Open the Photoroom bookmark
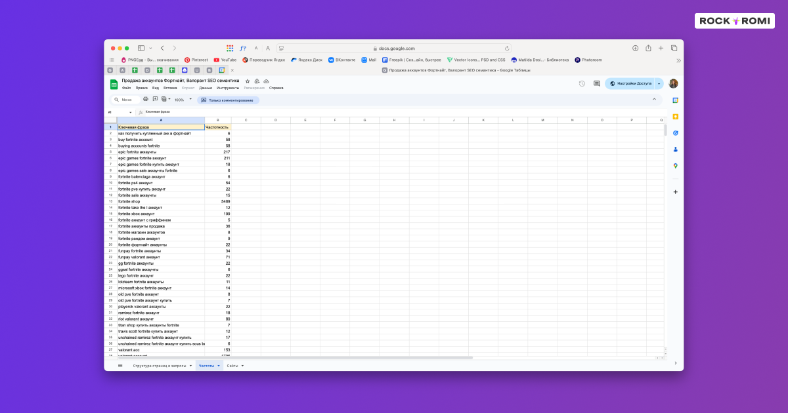The image size is (788, 413). pos(588,60)
